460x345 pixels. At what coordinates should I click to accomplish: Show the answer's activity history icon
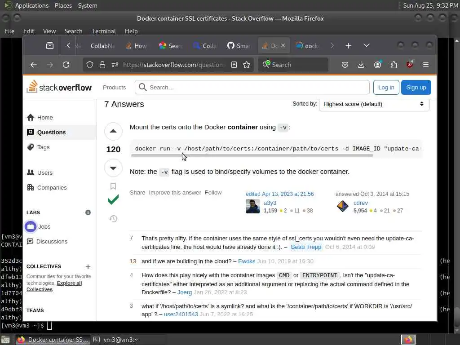(113, 219)
